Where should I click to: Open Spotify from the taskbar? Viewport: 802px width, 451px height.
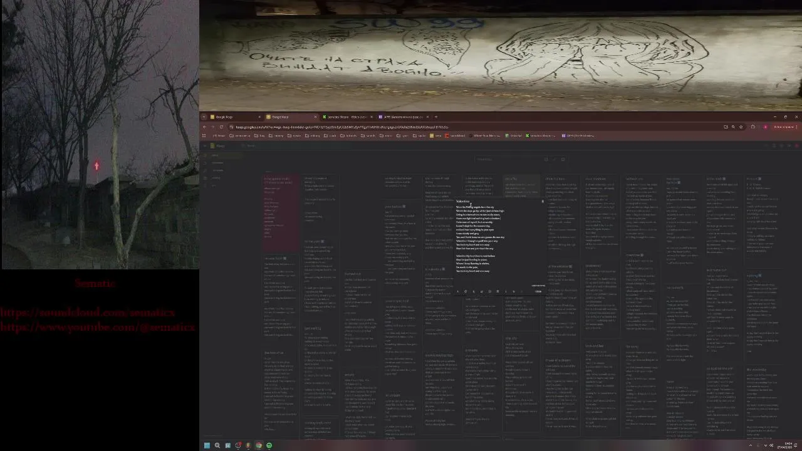pos(269,445)
